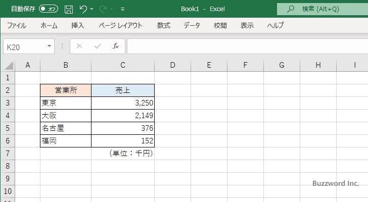Viewport: 368px width, 202px height.
Task: Switch to the ホーム tab
Action: tap(49, 25)
